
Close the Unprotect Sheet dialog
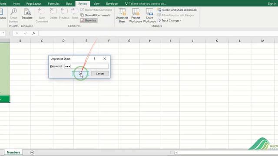pos(105,59)
